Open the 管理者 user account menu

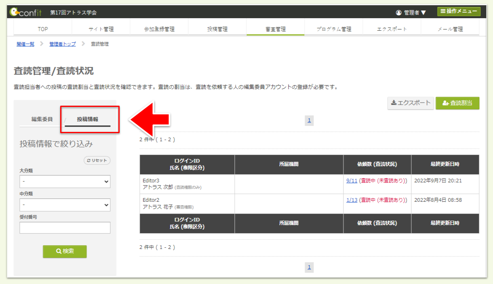pyautogui.click(x=411, y=13)
